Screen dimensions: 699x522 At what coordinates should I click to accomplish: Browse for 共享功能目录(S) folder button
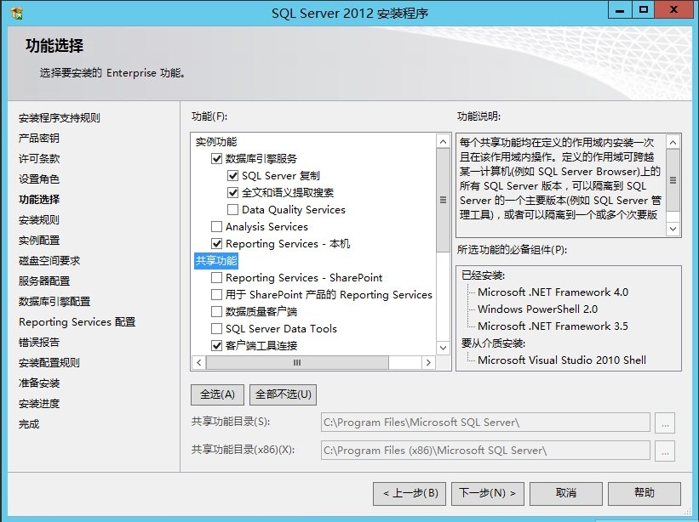coord(665,423)
